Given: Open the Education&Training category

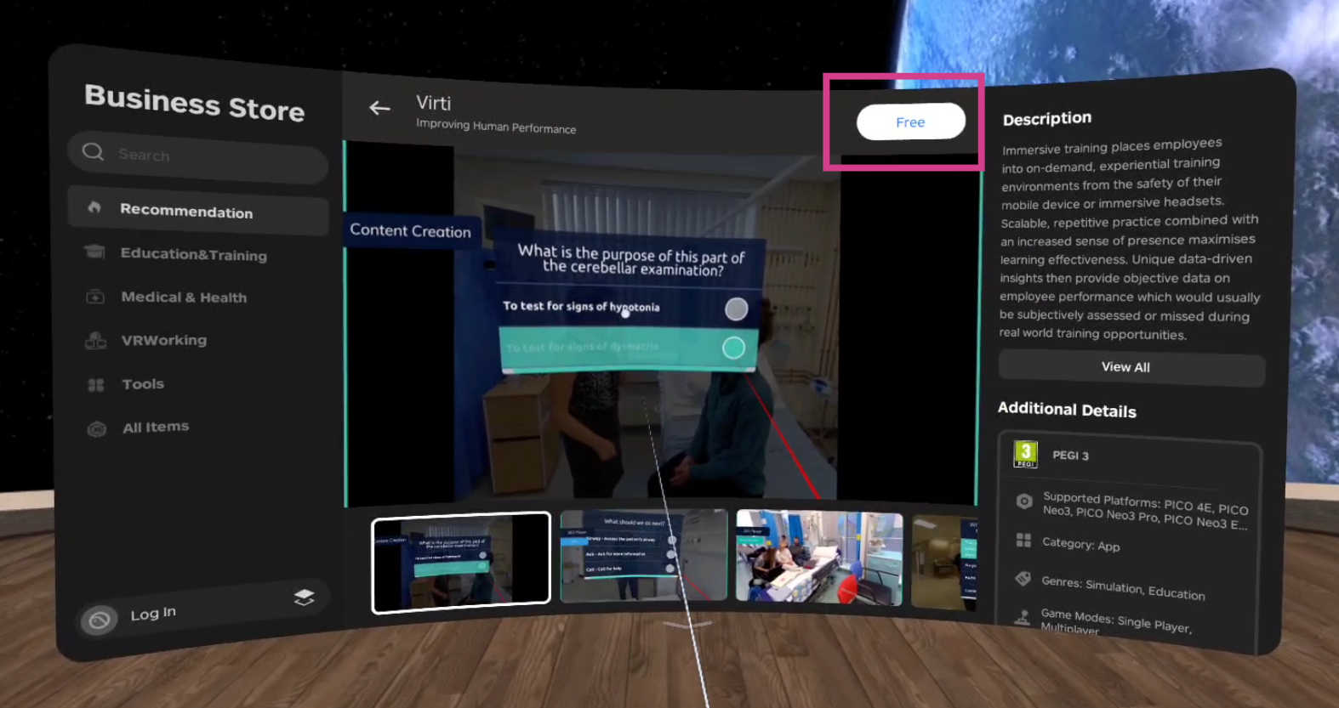Looking at the screenshot, I should click(194, 254).
